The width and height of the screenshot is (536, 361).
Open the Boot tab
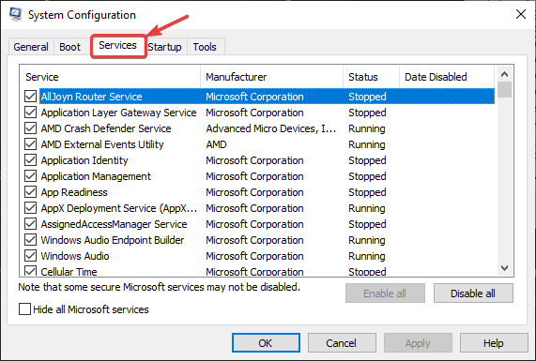tap(69, 47)
